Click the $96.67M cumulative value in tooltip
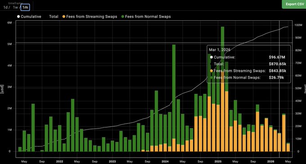The width and height of the screenshot is (306, 164). (x=277, y=57)
